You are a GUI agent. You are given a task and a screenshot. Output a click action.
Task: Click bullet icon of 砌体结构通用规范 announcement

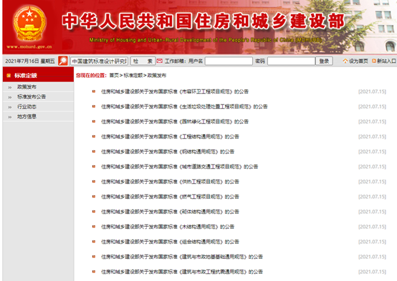94,212
